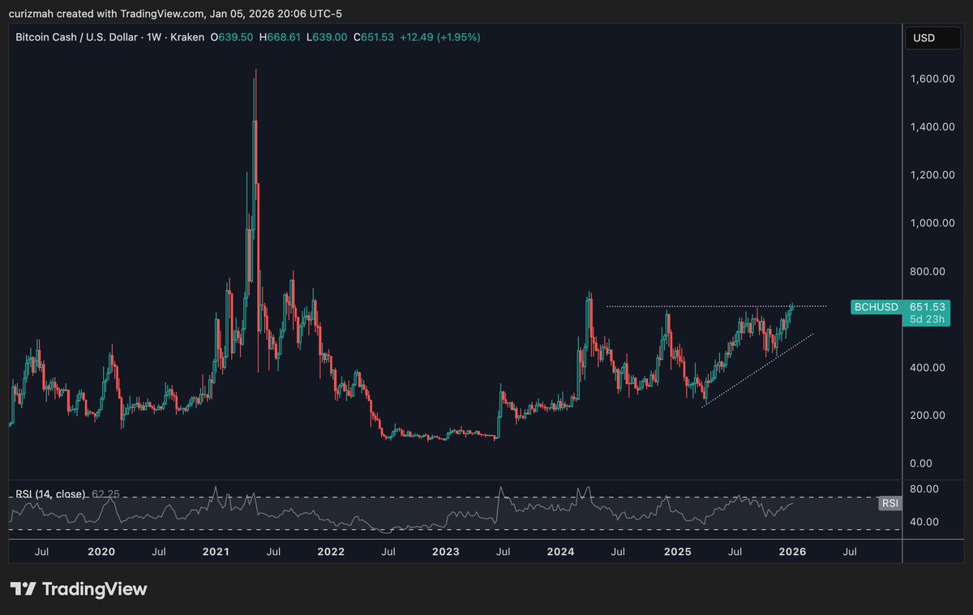Click the 2021 time axis label
This screenshot has width=973, height=615.
point(216,552)
